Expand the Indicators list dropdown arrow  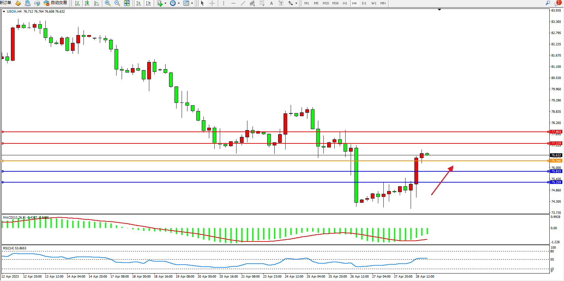point(166,3)
